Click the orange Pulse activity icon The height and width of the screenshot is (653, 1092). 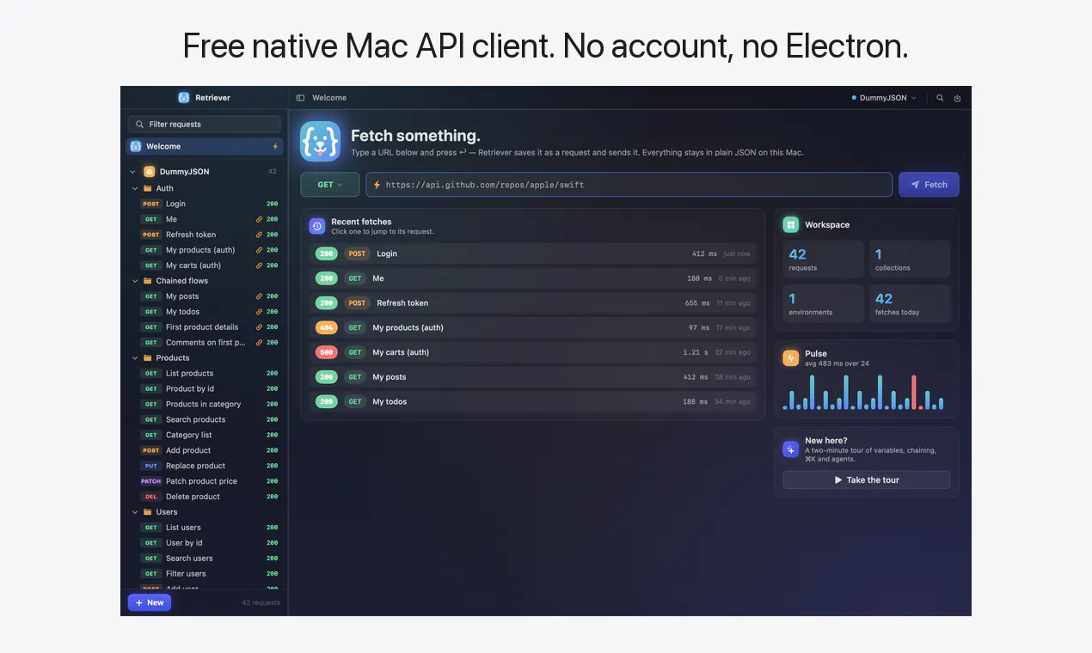click(x=790, y=357)
